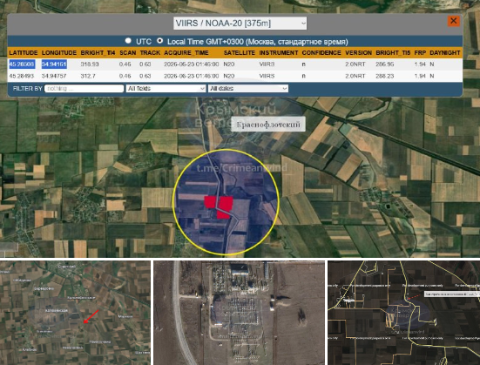Click the FILTER BY text input
Viewport: 480px width, 365px height.
(85, 89)
